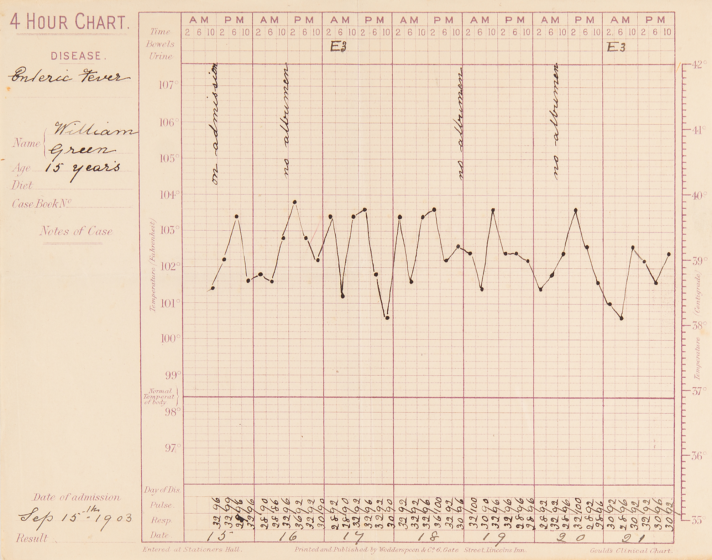Click the empty Diet field line
This screenshot has height=560, width=712.
point(83,187)
